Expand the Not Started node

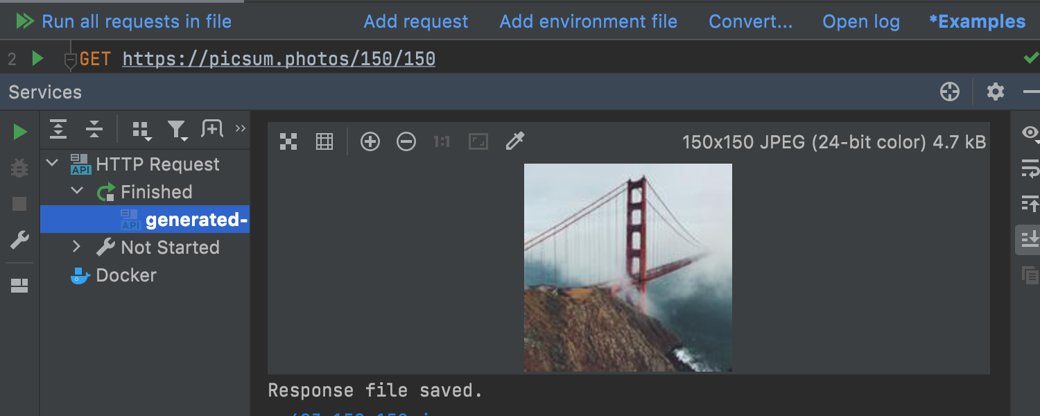(77, 247)
